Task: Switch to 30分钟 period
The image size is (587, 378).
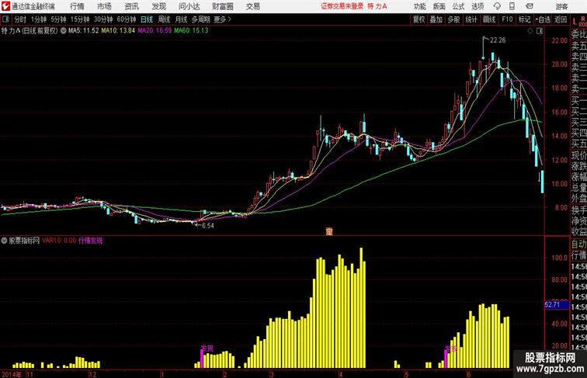Action: pyautogui.click(x=103, y=19)
